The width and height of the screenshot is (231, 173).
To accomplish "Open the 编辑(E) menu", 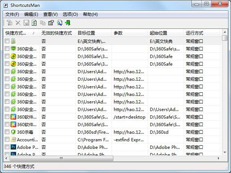I will point(31,15).
